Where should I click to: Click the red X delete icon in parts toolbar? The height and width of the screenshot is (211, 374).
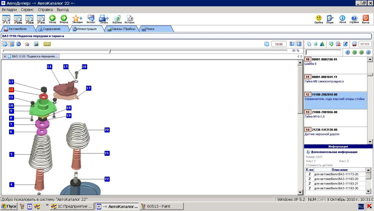pyautogui.click(x=338, y=44)
